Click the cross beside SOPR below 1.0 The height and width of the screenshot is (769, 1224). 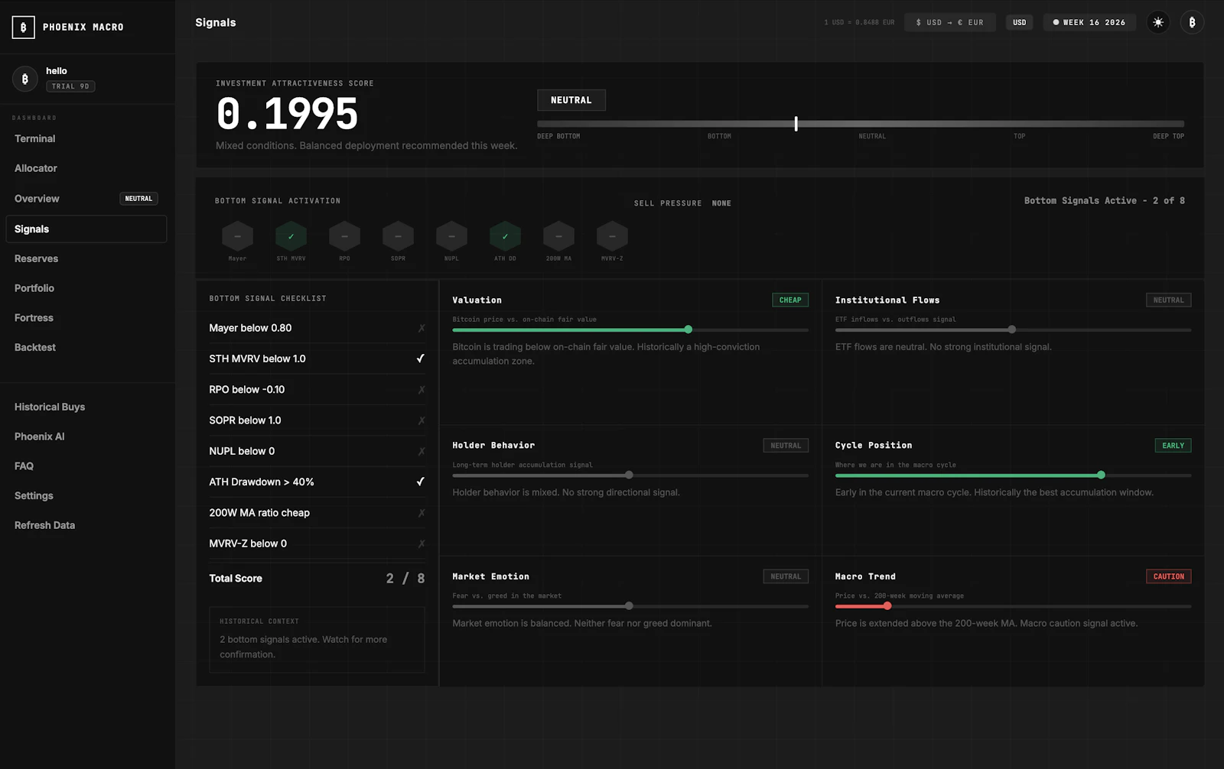(422, 420)
